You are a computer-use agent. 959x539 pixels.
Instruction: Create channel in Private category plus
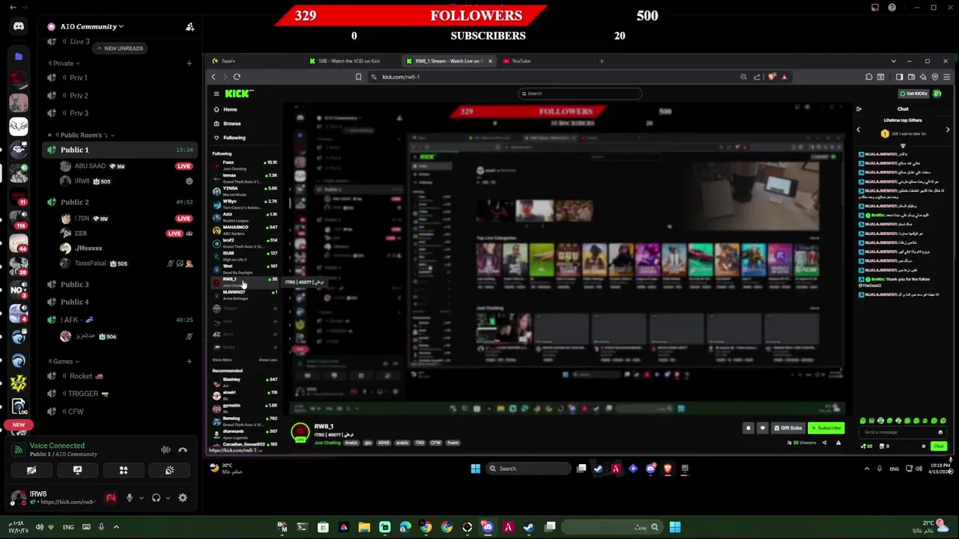tap(190, 64)
